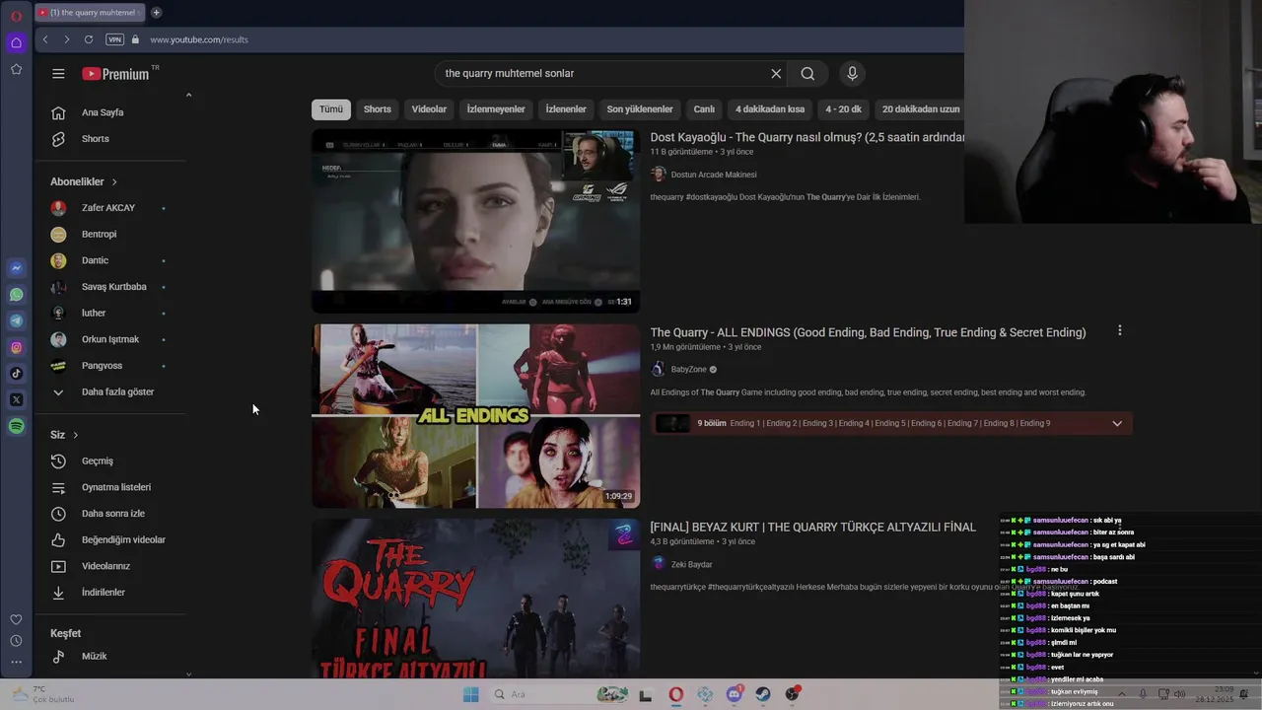Open a new browser tab with plus
This screenshot has height=710, width=1262.
(x=156, y=13)
